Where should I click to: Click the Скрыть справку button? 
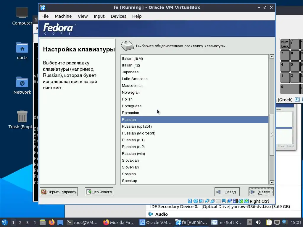(59, 192)
